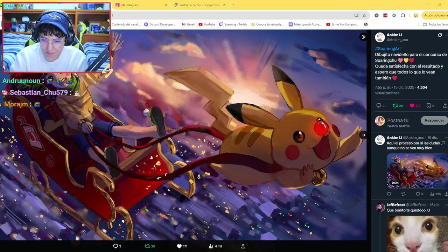
Task: Collapse the side panel with double-chevron icon
Action: pos(363,37)
